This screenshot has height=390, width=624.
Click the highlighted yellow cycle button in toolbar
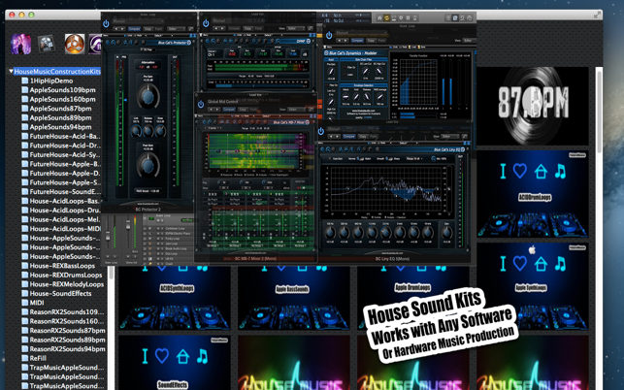(x=387, y=17)
